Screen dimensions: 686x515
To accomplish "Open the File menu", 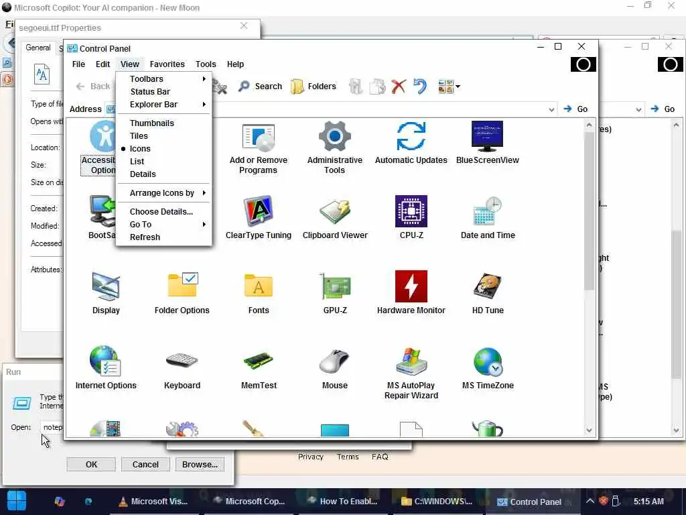I will 79,64.
